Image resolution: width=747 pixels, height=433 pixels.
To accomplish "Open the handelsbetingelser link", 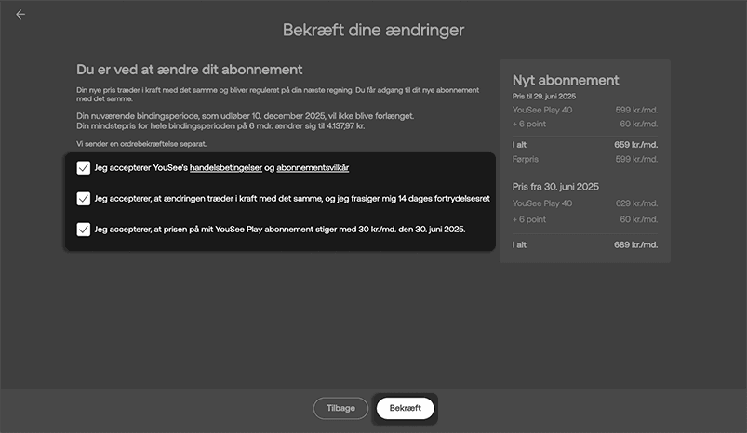I will 226,168.
